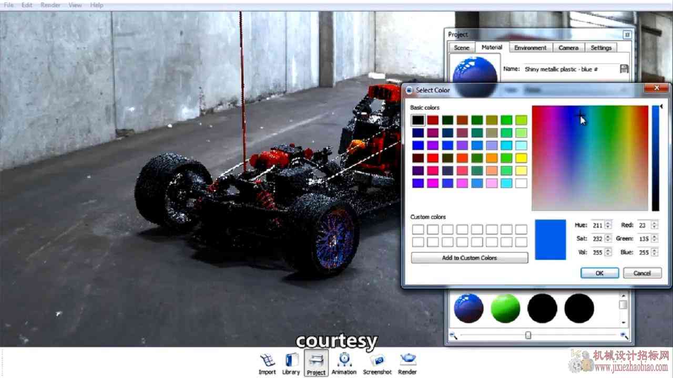This screenshot has height=378, width=673.
Task: Click the large material preview sphere
Action: pyautogui.click(x=475, y=70)
